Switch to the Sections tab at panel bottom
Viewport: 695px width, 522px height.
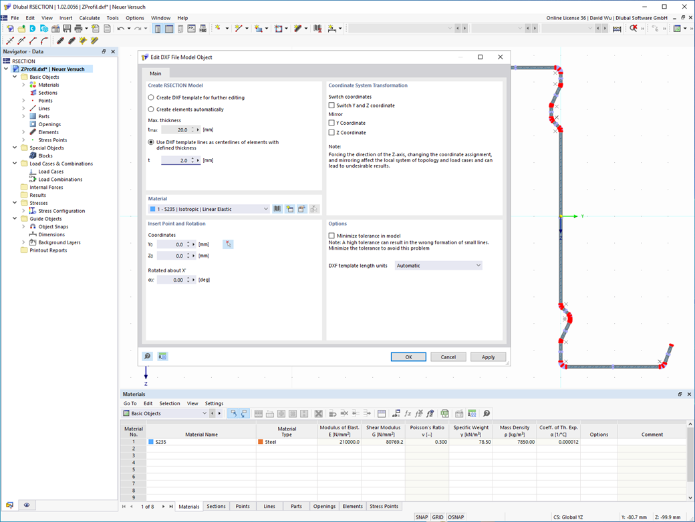pos(216,506)
